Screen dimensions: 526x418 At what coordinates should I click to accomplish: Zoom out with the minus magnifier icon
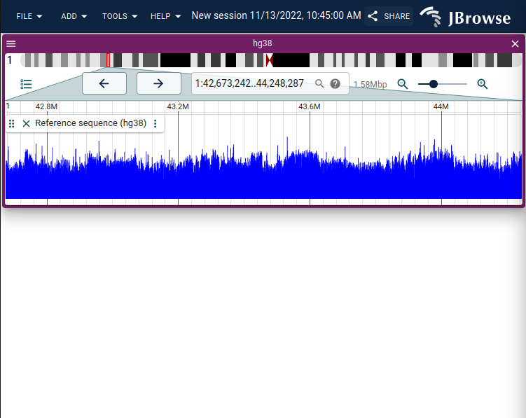(x=403, y=84)
